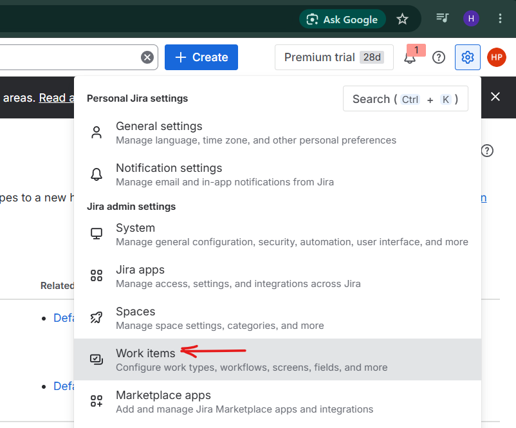Open Notification settings menu item
This screenshot has width=516, height=428.
(x=277, y=174)
